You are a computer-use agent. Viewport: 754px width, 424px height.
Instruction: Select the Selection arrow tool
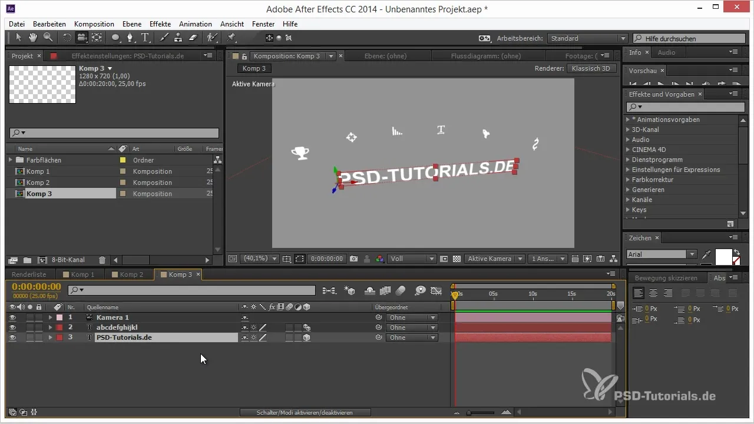point(19,38)
